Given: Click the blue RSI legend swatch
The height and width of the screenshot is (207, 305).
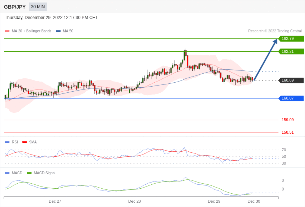Looking at the screenshot, I should pyautogui.click(x=7, y=142).
